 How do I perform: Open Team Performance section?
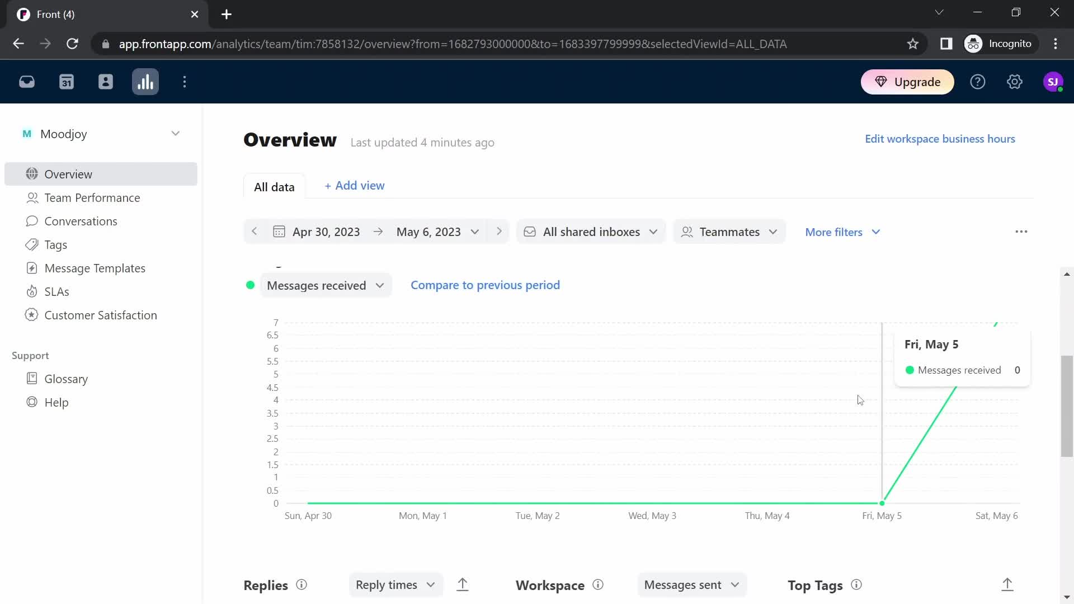[92, 197]
